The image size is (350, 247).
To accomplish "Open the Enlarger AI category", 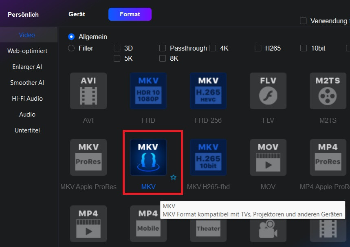I will (27, 66).
